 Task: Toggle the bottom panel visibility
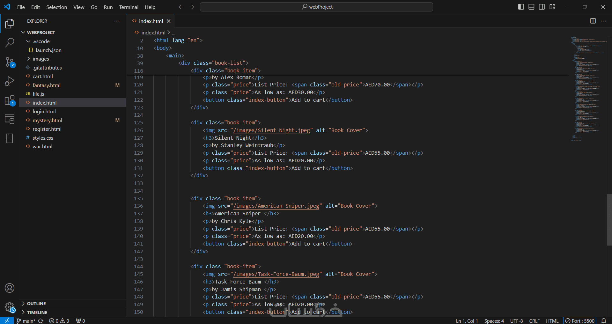(531, 7)
